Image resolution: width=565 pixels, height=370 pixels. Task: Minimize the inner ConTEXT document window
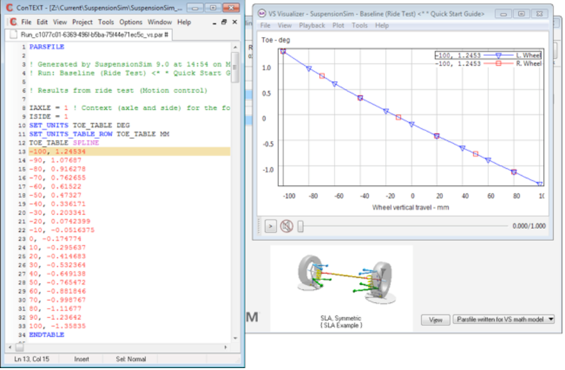click(x=214, y=22)
